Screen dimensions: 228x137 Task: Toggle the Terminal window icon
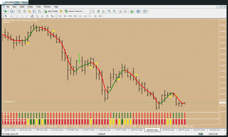[x=34, y=11]
